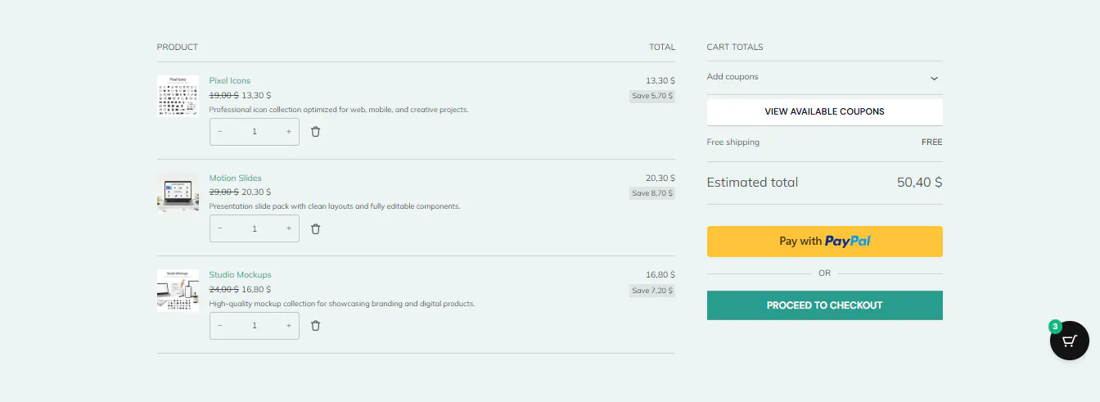Click the Studio Mockups description text
This screenshot has height=402, width=1100.
click(342, 304)
